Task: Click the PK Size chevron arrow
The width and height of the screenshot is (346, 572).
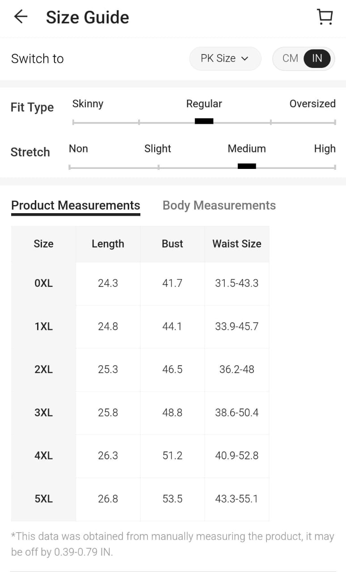Action: (245, 59)
